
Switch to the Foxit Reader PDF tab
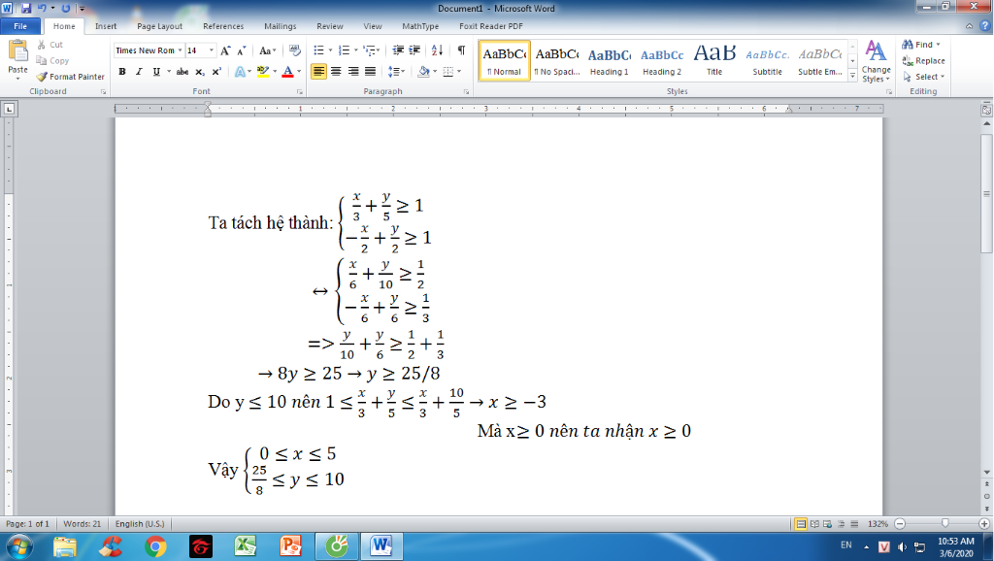click(491, 26)
